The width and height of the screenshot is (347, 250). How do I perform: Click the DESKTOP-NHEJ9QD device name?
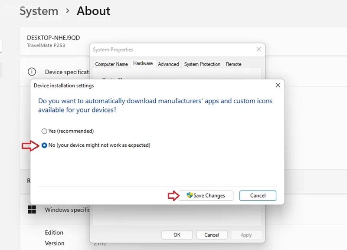coord(53,38)
